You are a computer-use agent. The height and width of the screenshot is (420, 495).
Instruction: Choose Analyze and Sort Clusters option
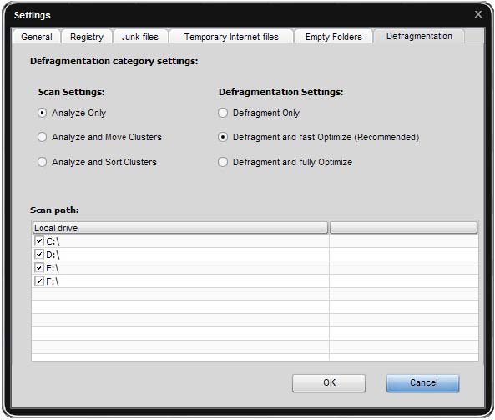coord(42,162)
